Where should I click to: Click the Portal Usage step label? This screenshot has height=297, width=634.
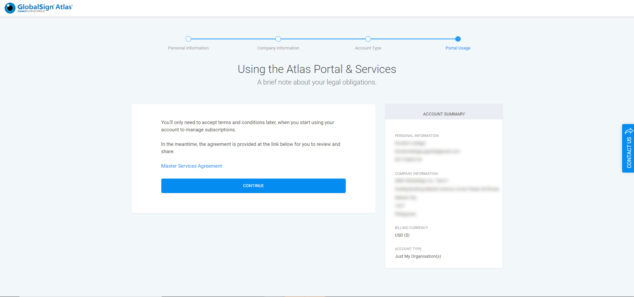click(x=458, y=48)
